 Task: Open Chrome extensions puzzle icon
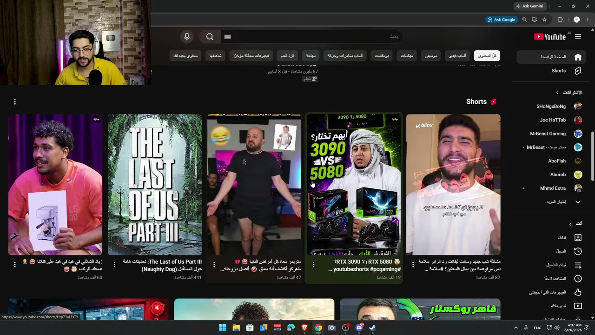point(560,20)
